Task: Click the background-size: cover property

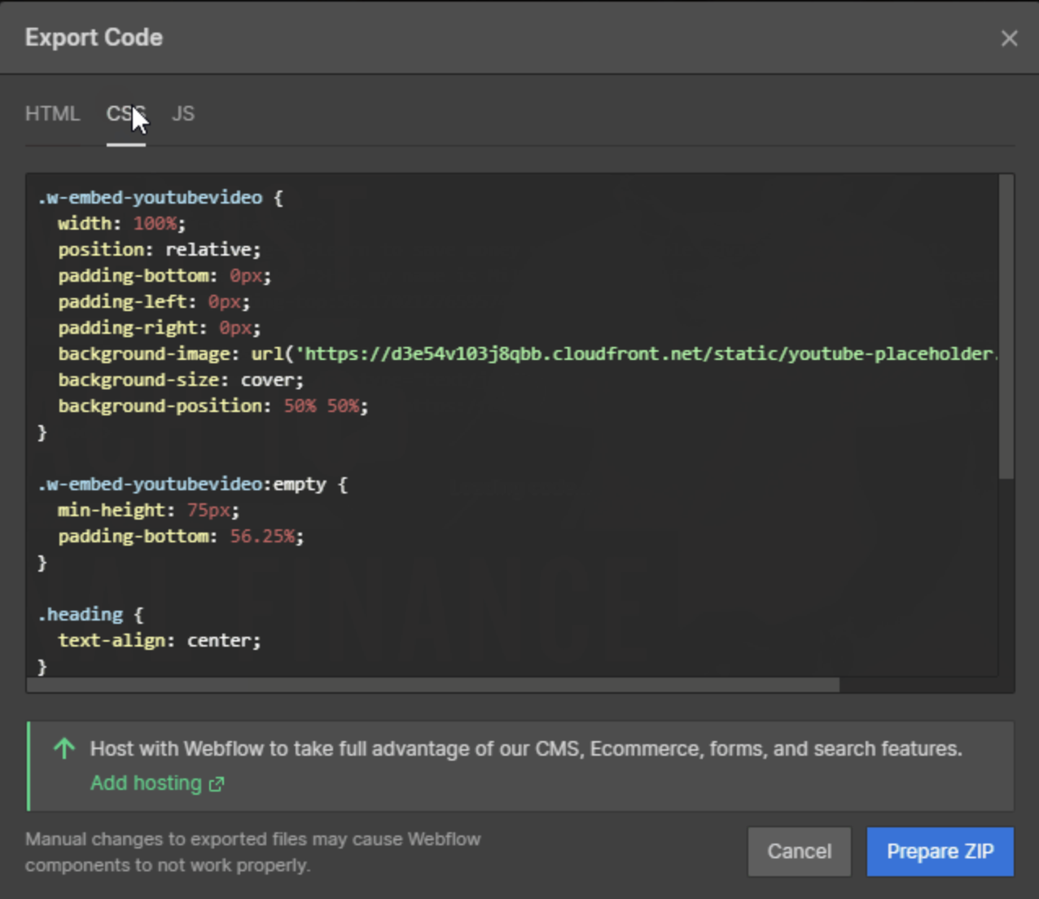Action: tap(179, 379)
